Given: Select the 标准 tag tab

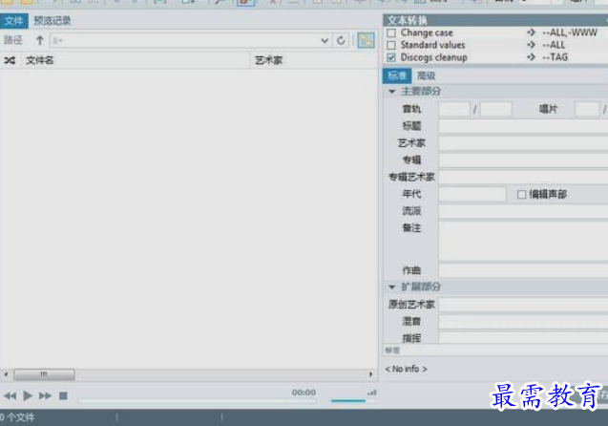Looking at the screenshot, I should pos(397,75).
